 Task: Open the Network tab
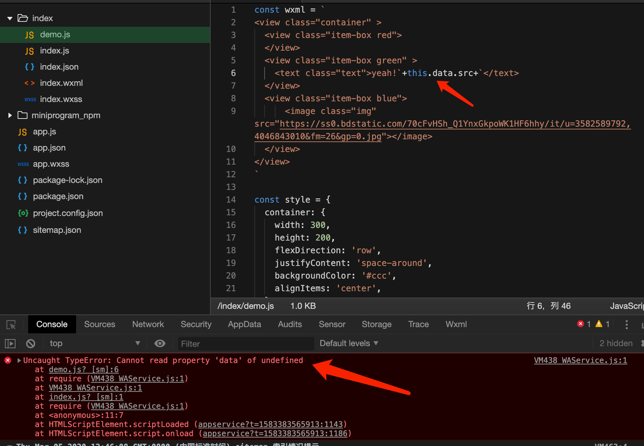click(x=148, y=324)
